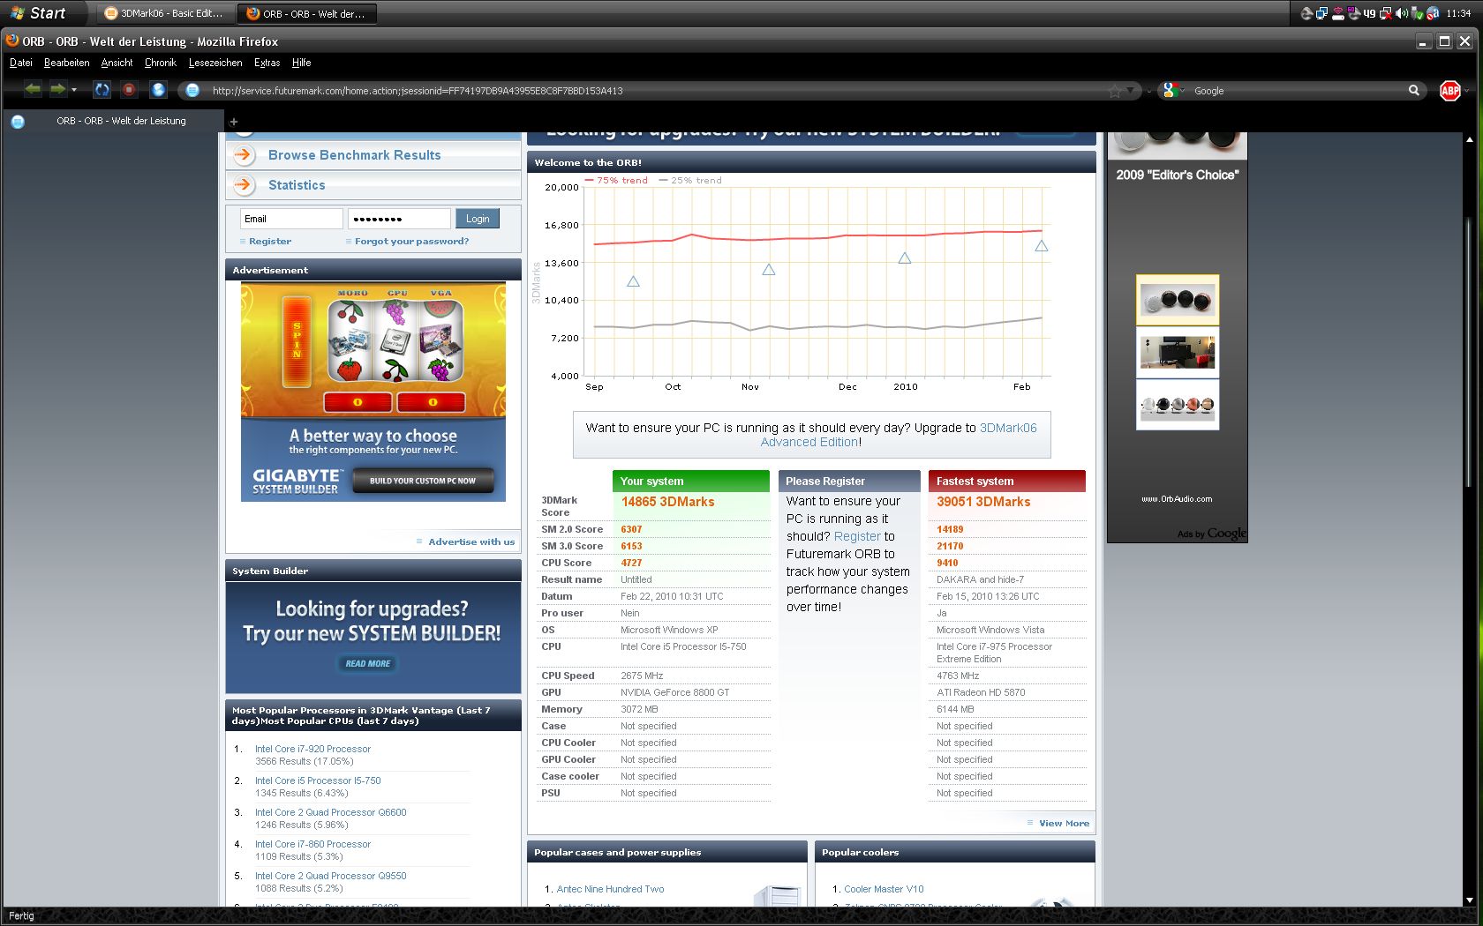Image resolution: width=1483 pixels, height=926 pixels.
Task: Click the 39051 3DMarks fastest score
Action: pos(983,502)
